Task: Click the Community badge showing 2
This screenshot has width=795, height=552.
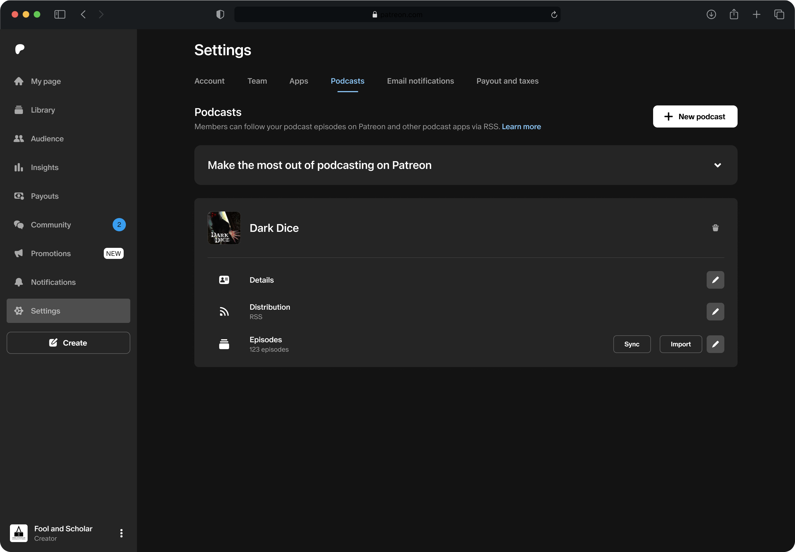Action: click(x=119, y=225)
